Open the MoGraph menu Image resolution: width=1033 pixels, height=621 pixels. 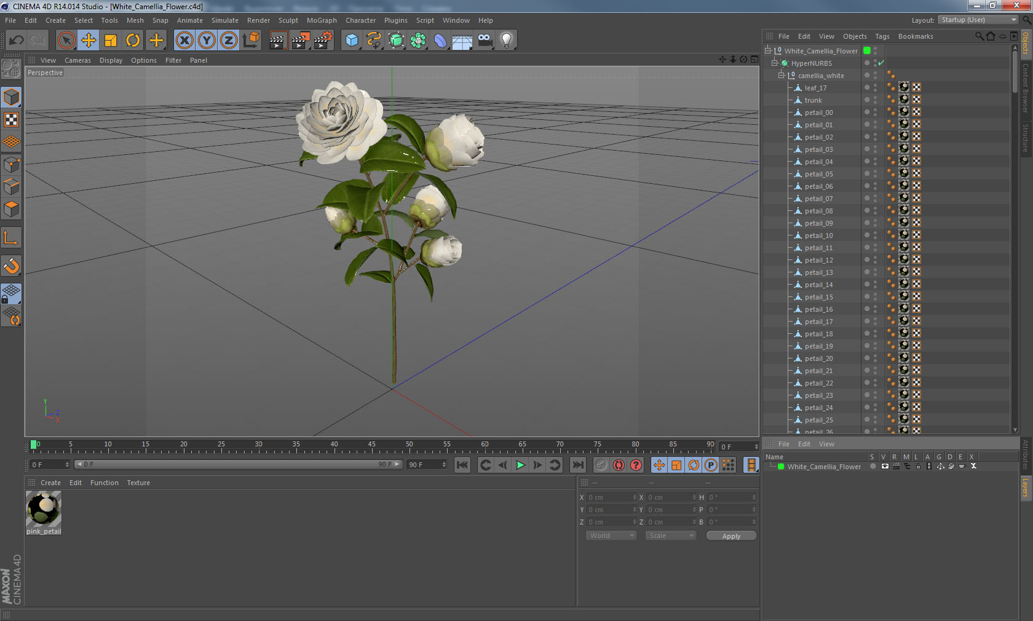click(x=322, y=20)
